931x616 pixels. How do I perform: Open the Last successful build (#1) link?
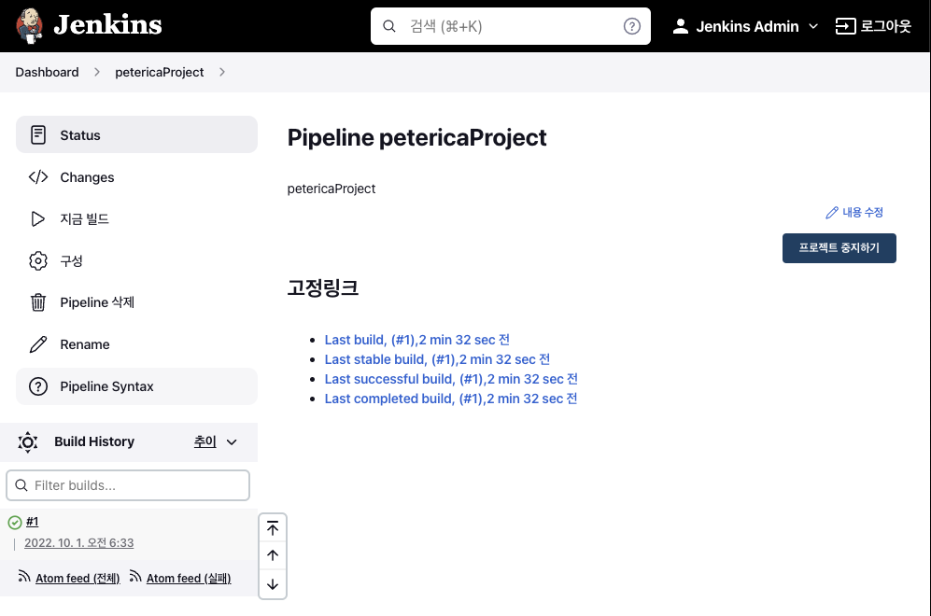(451, 379)
